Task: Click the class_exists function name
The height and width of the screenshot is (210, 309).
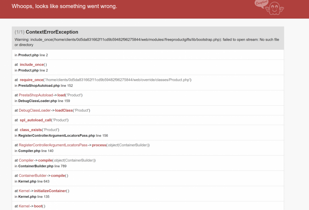Action: coord(31,130)
